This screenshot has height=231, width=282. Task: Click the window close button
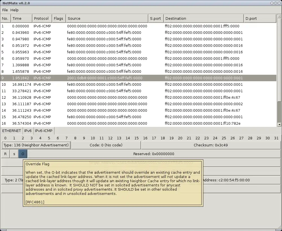click(x=279, y=3)
